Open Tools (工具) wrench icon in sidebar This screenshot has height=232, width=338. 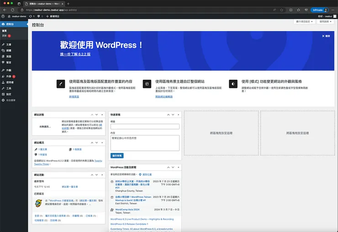3,88
